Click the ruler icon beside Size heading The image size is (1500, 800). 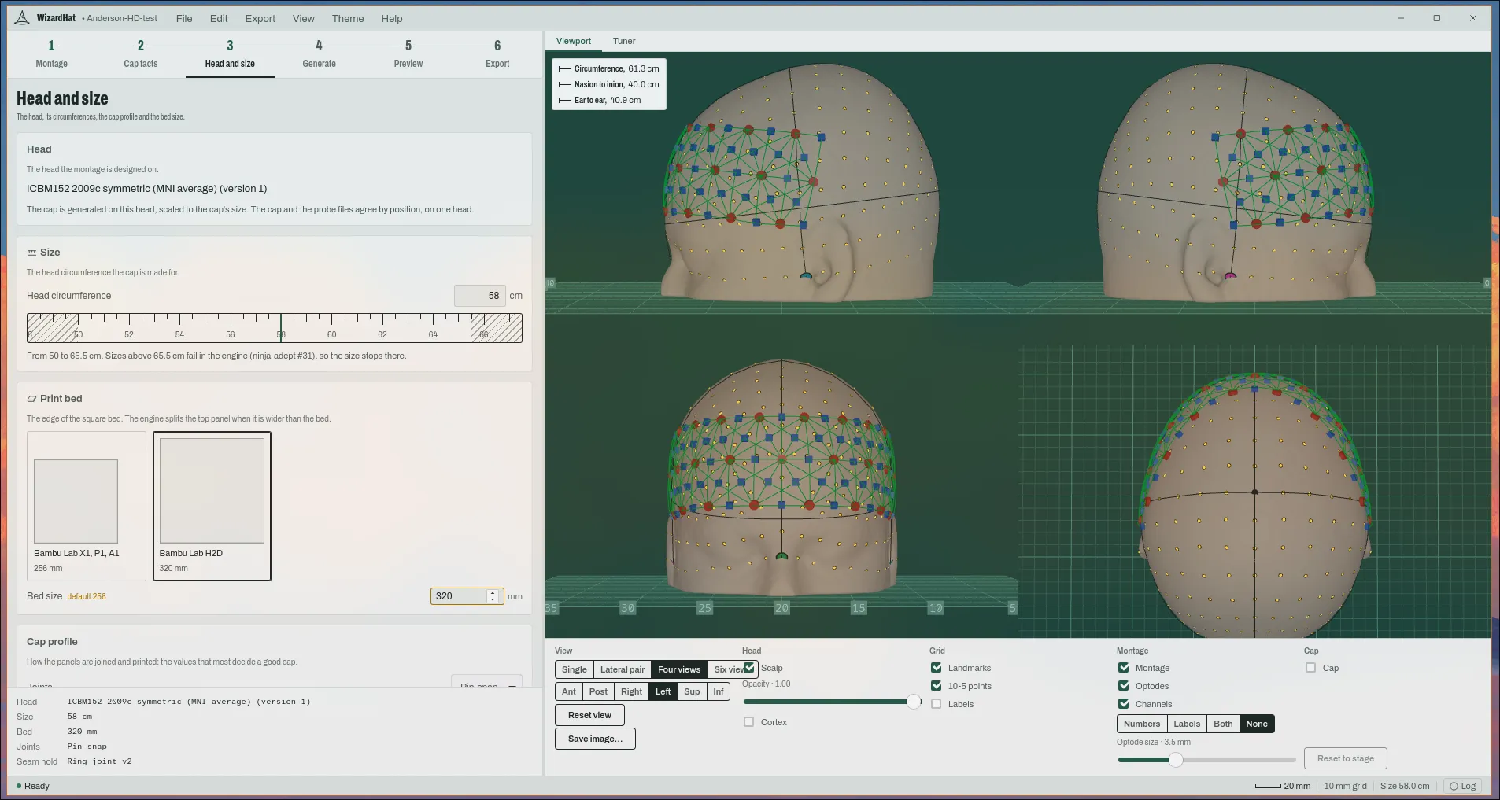point(31,253)
